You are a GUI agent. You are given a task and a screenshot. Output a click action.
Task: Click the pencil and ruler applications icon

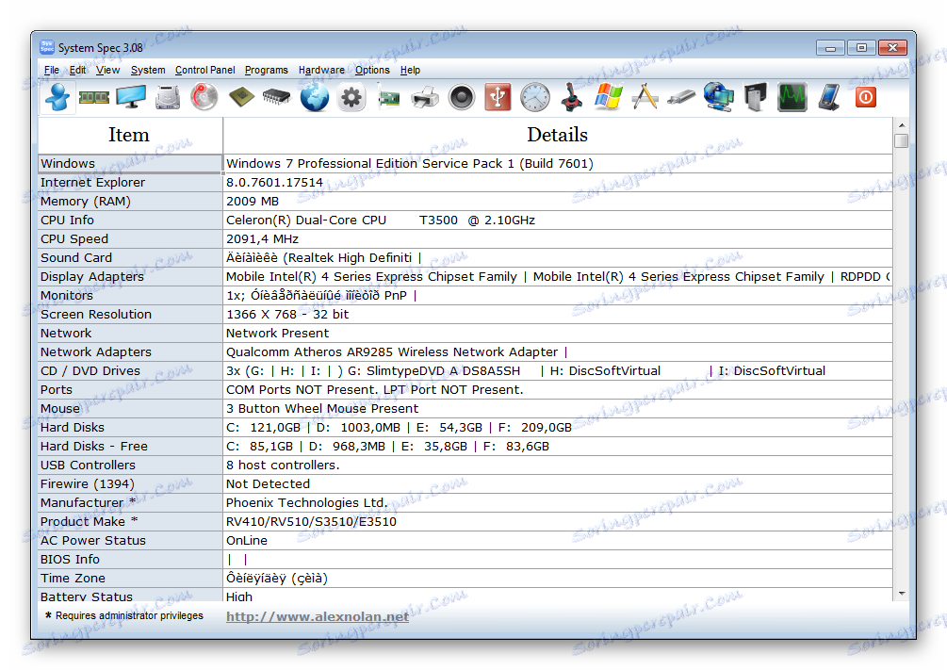(645, 97)
